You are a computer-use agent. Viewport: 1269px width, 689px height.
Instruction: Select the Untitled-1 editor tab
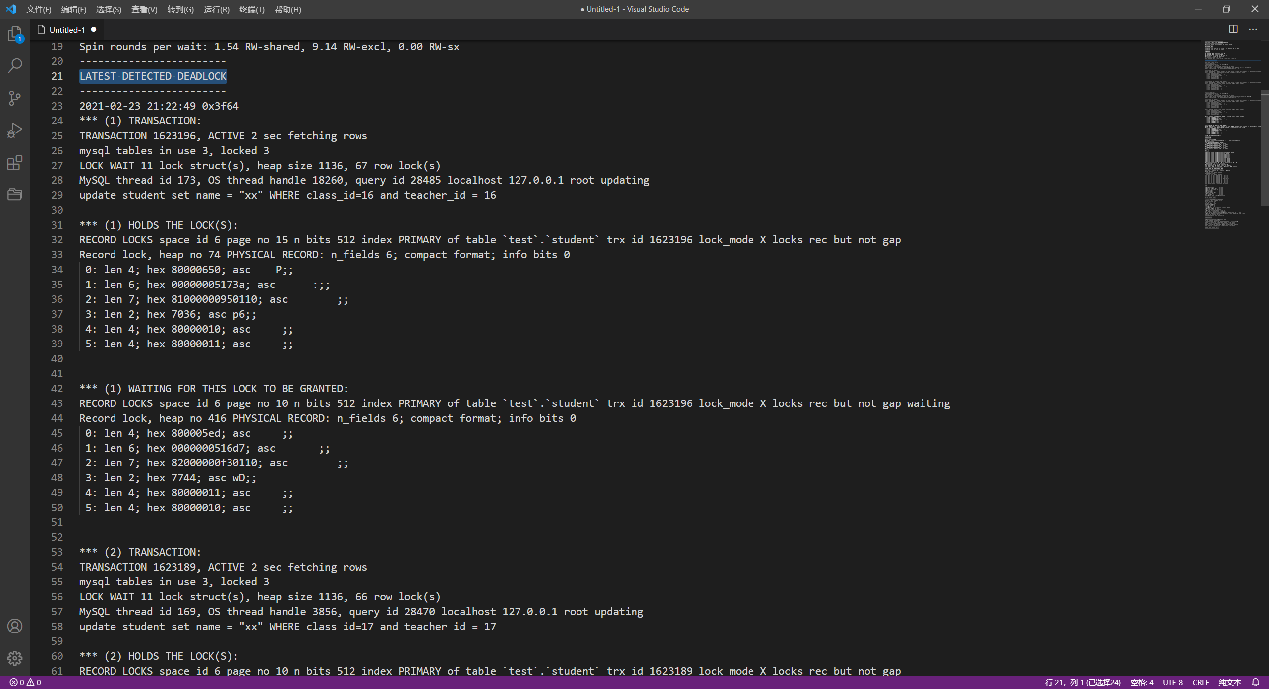coord(67,30)
